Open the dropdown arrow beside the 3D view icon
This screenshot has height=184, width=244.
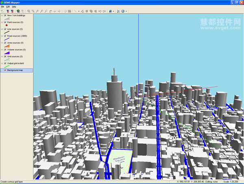(x=113, y=11)
